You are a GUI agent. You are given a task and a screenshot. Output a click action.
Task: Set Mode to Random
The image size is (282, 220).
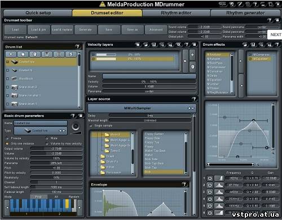click(74, 197)
